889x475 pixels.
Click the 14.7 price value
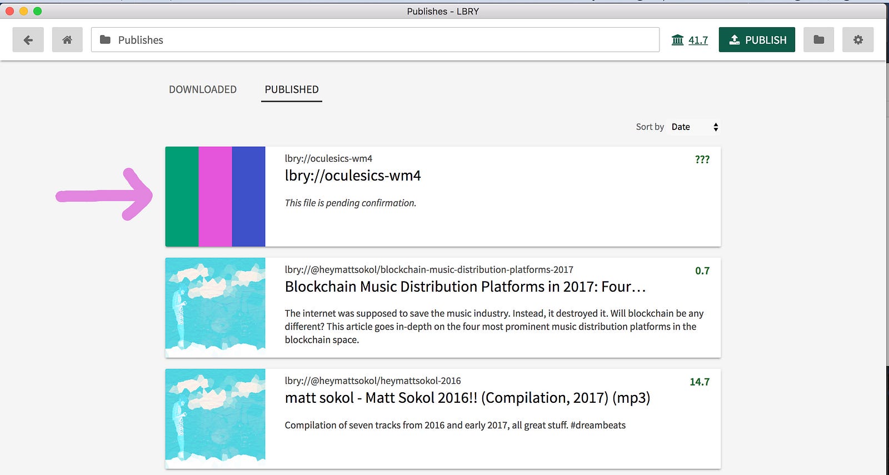tap(700, 382)
